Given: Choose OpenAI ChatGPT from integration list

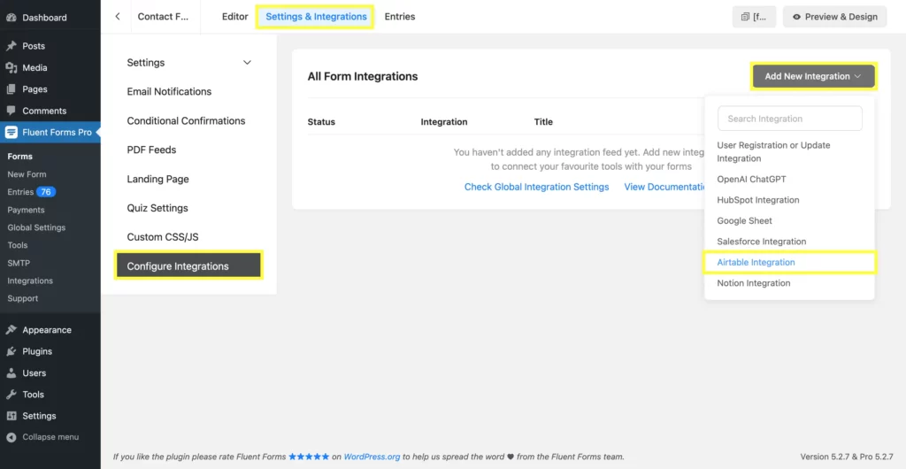Looking at the screenshot, I should 751,179.
